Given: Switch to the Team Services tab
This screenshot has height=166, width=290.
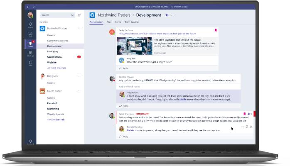Looking at the screenshot, I should tap(132, 22).
